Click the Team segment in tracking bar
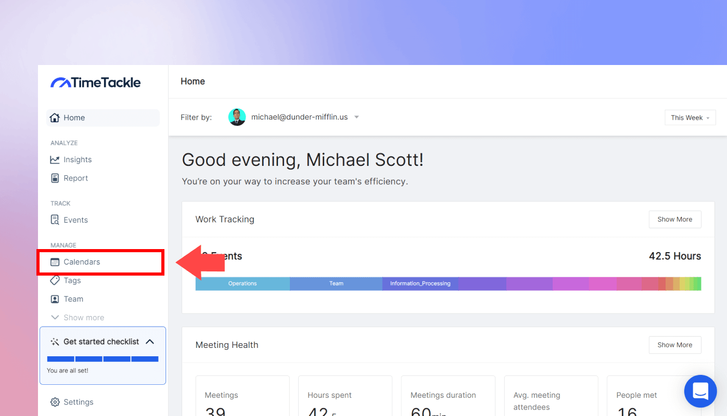Viewport: 727px width, 416px height. [x=336, y=283]
